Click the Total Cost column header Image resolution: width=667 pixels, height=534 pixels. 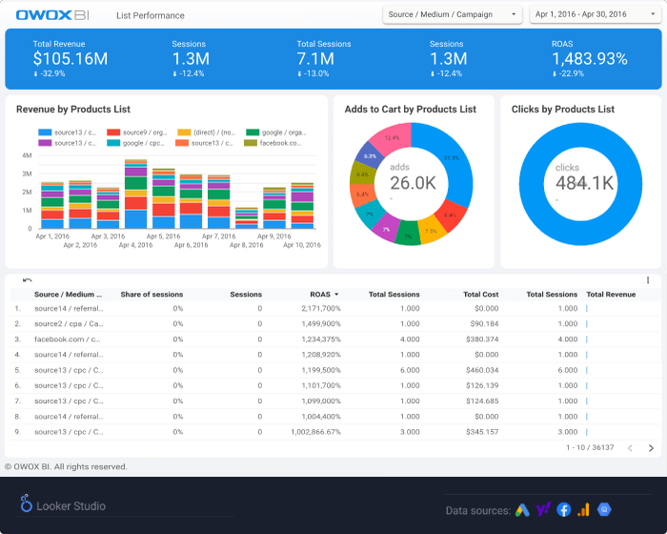pos(480,295)
